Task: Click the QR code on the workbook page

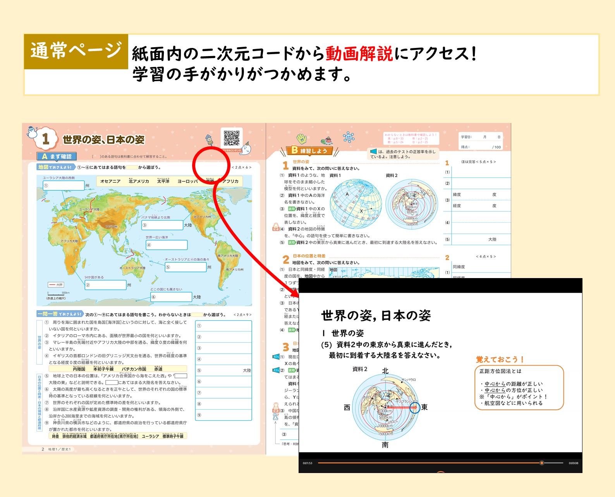Action: point(232,138)
